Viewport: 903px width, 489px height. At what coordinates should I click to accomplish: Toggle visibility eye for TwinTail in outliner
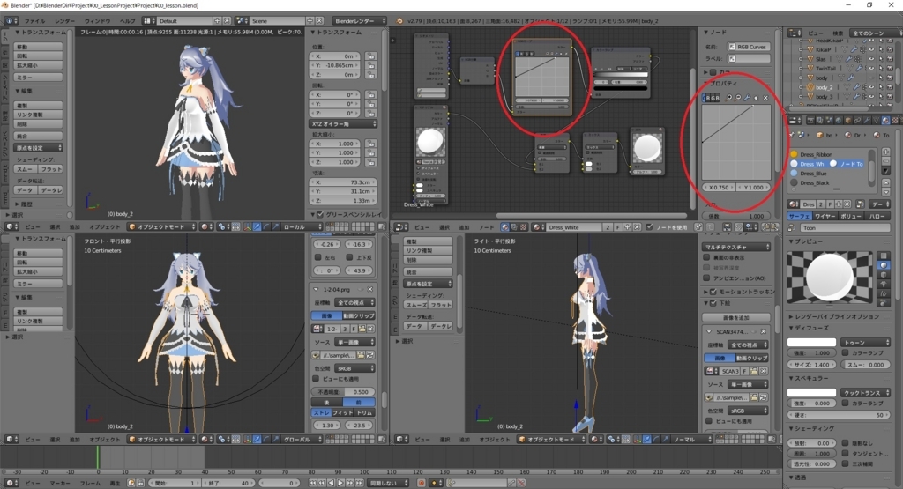872,68
